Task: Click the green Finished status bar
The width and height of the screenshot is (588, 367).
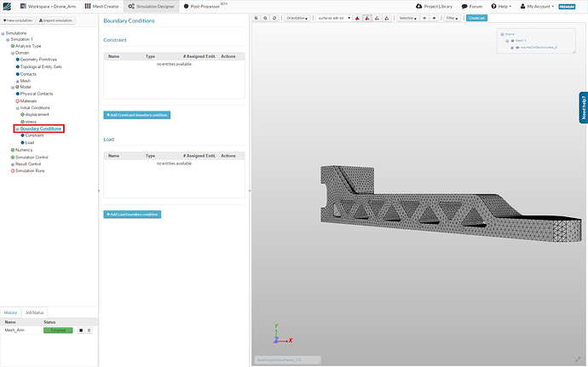Action: pos(59,330)
